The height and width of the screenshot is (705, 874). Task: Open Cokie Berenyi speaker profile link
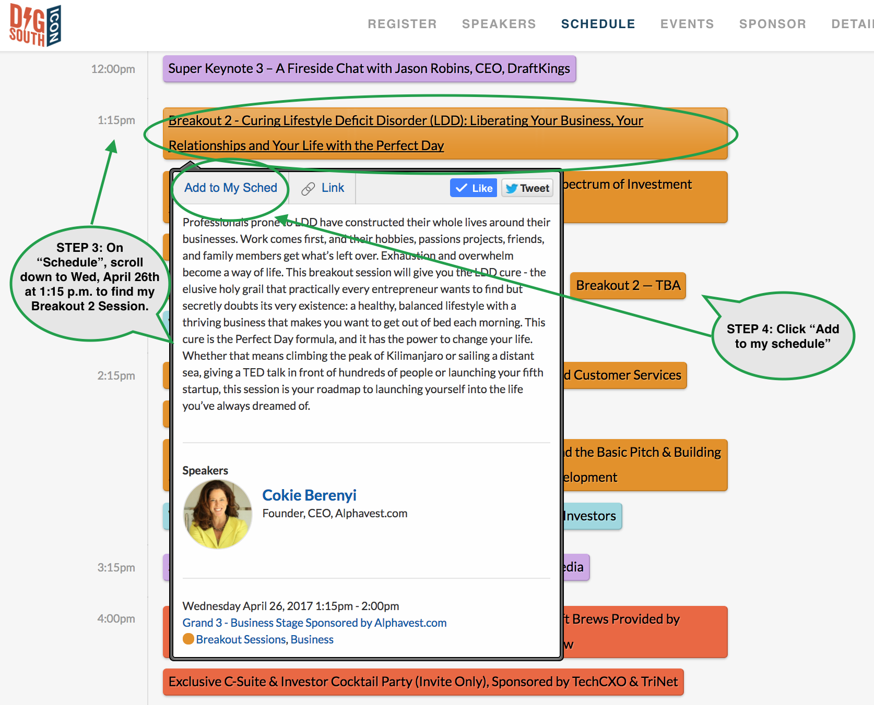point(309,495)
